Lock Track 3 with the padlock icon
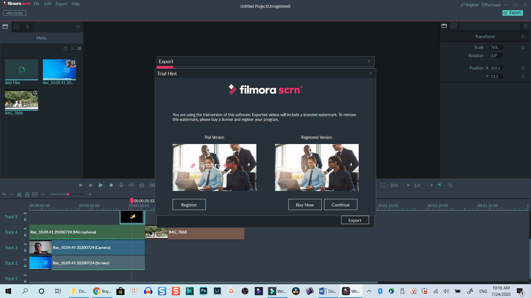This screenshot has height=298, width=531. pos(25,251)
